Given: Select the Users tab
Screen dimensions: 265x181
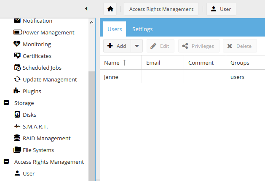Looking at the screenshot, I should [x=115, y=29].
